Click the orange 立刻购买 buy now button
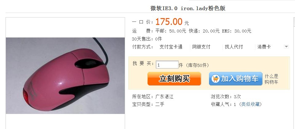 pos(174,79)
